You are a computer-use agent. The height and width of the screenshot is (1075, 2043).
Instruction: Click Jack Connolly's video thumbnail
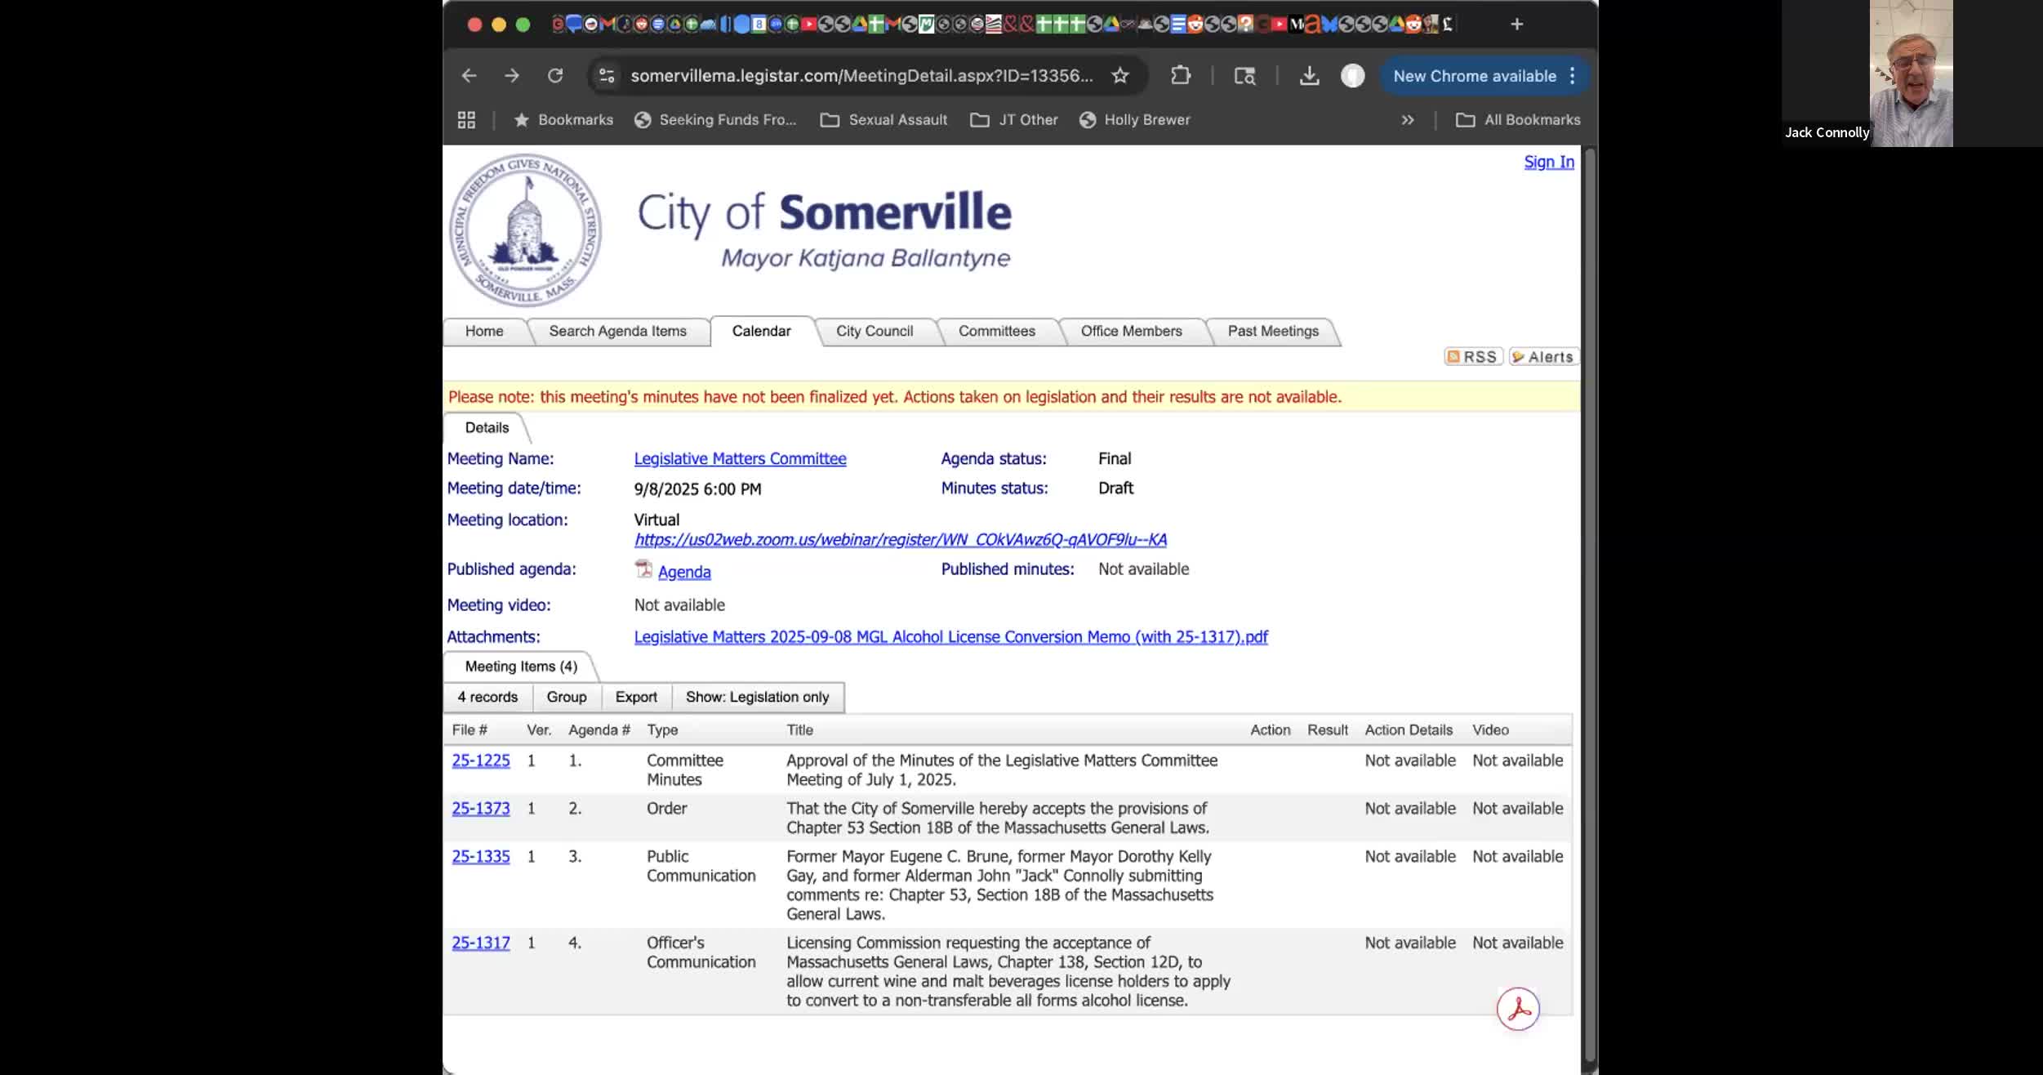tap(1911, 74)
